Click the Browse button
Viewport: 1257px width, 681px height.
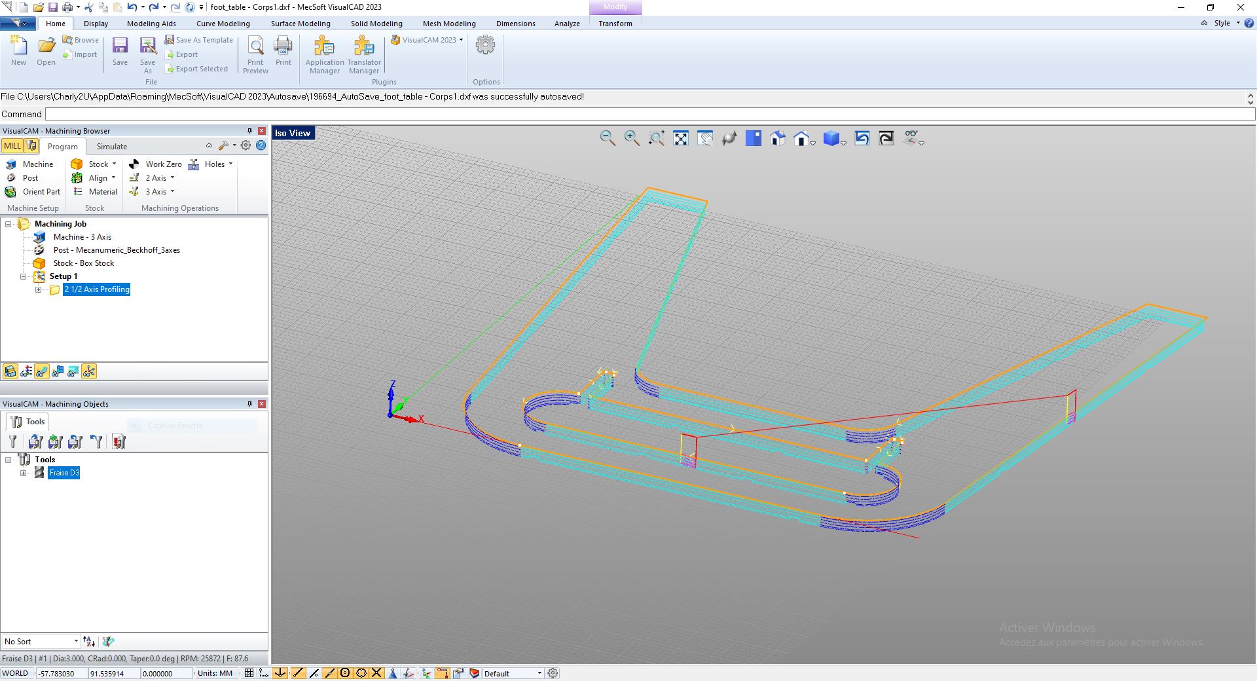tap(81, 40)
